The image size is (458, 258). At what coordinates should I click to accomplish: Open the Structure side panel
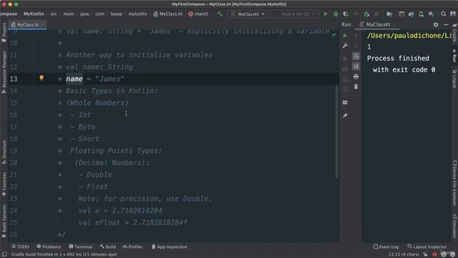(4, 152)
